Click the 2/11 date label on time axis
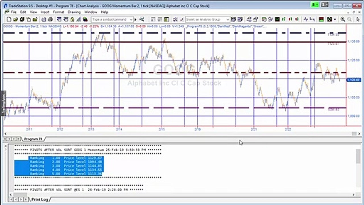This screenshot has height=205, width=364. tap(29, 130)
